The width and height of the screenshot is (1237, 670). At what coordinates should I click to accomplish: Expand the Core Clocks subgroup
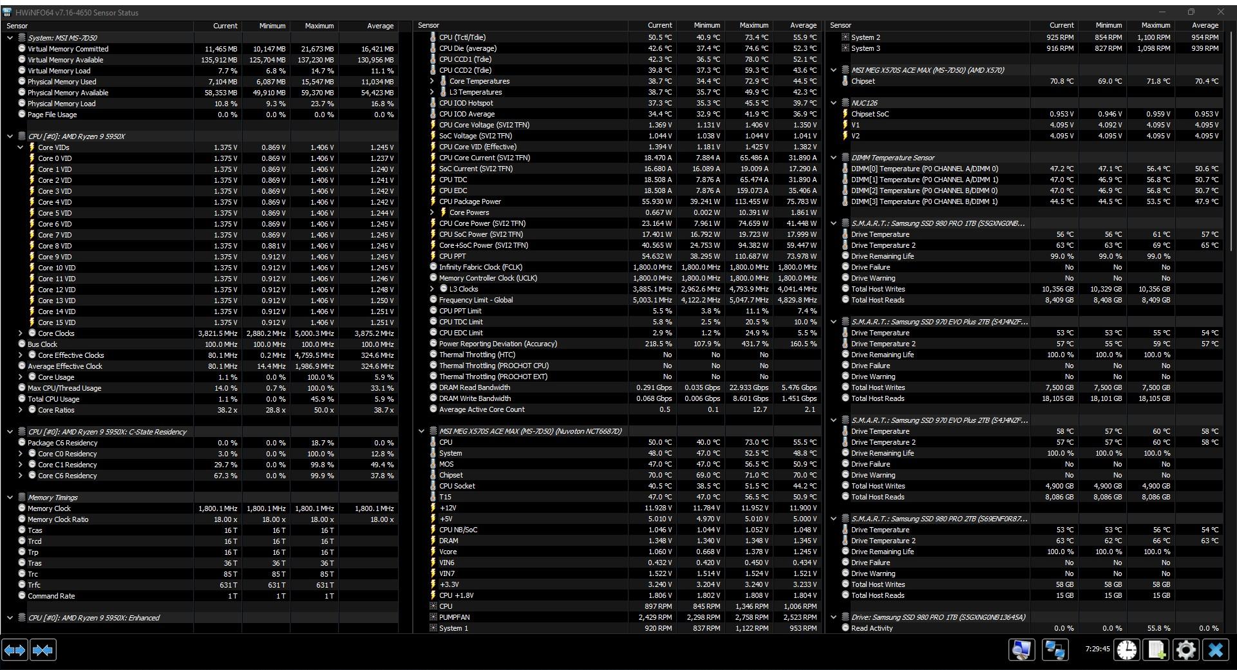tap(20, 333)
